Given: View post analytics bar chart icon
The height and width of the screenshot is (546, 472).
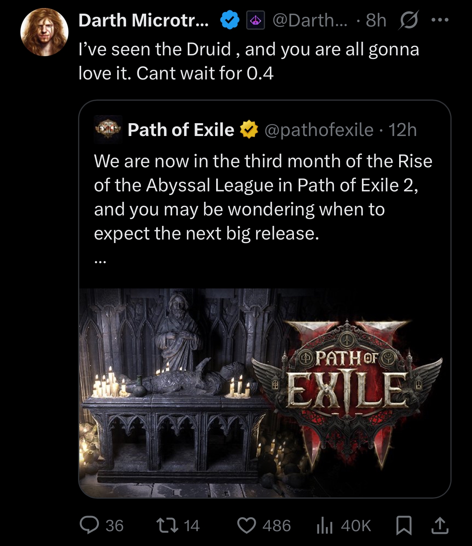Looking at the screenshot, I should click(324, 526).
